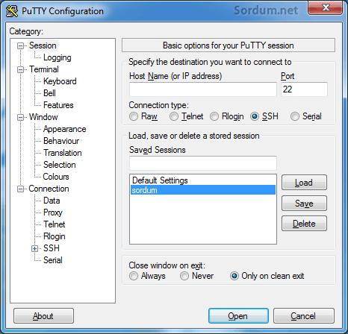This screenshot has width=348, height=334.
Task: Click the Port field showing 22
Action: click(x=304, y=89)
